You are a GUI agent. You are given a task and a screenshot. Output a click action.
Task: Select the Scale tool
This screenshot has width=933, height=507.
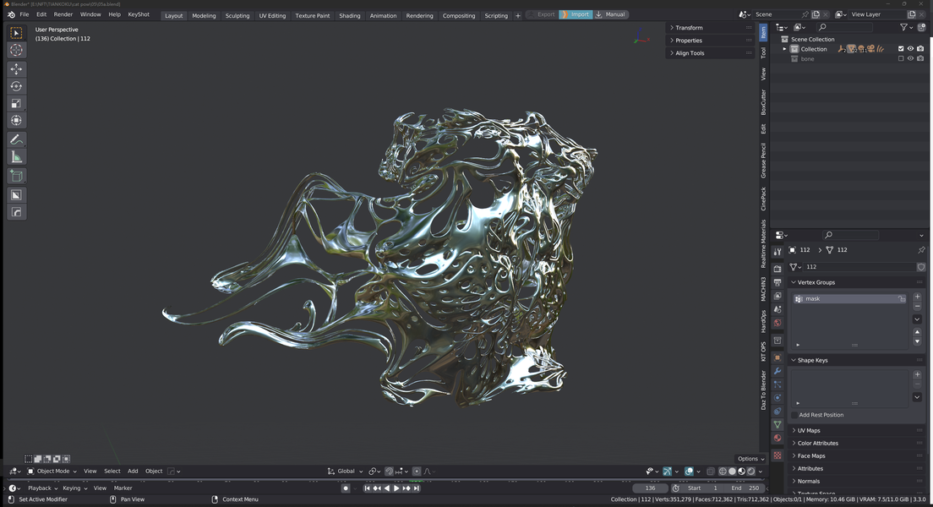[16, 104]
